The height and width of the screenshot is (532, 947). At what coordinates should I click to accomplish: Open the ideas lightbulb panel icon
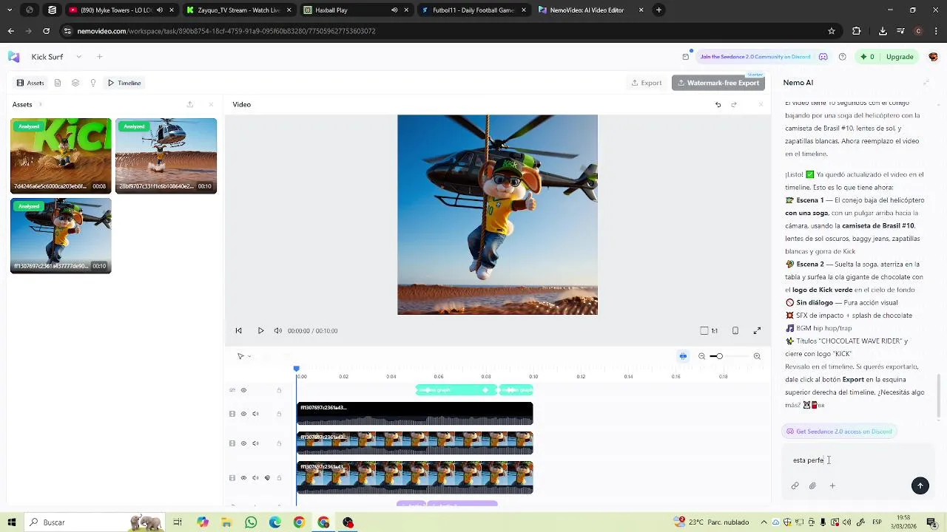pos(93,83)
